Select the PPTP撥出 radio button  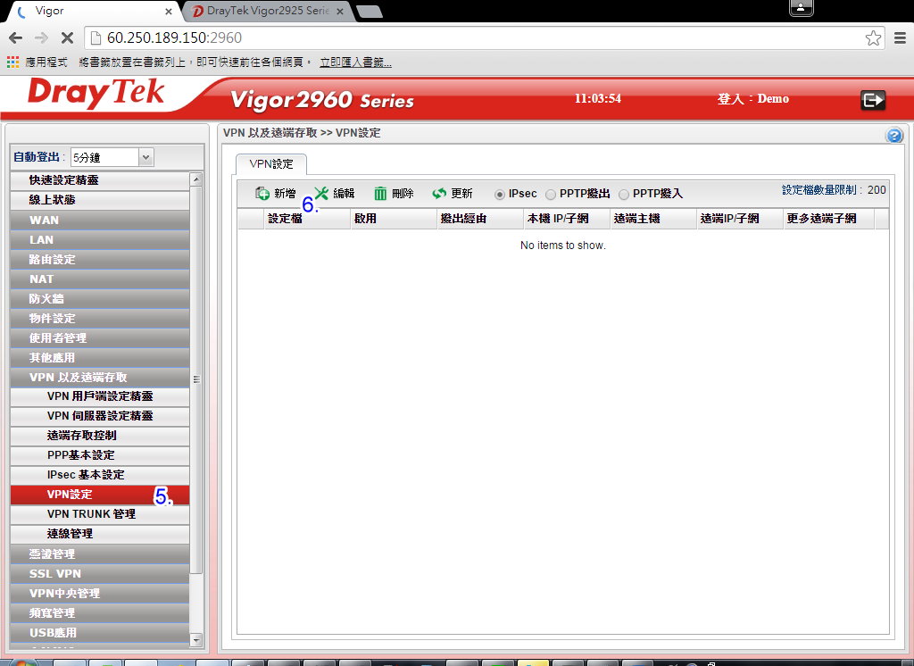[x=550, y=195]
